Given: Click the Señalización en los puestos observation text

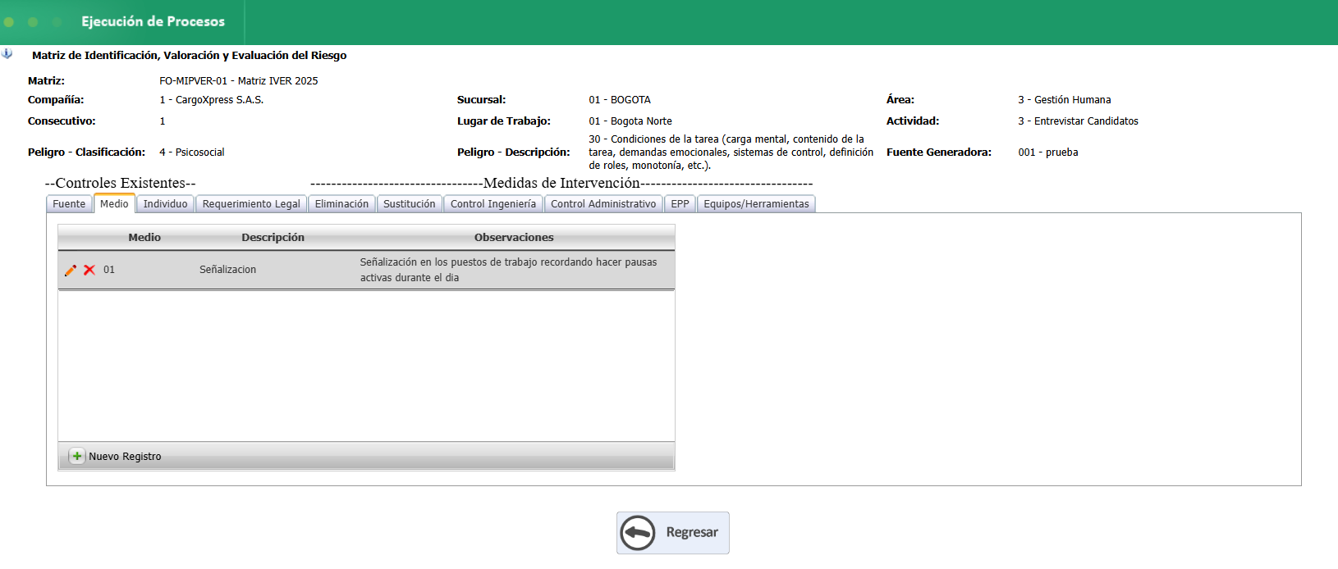Looking at the screenshot, I should click(508, 270).
